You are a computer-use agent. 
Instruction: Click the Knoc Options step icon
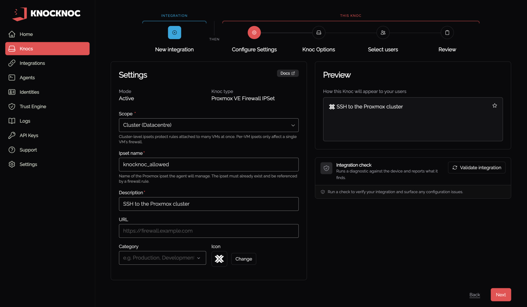[319, 33]
